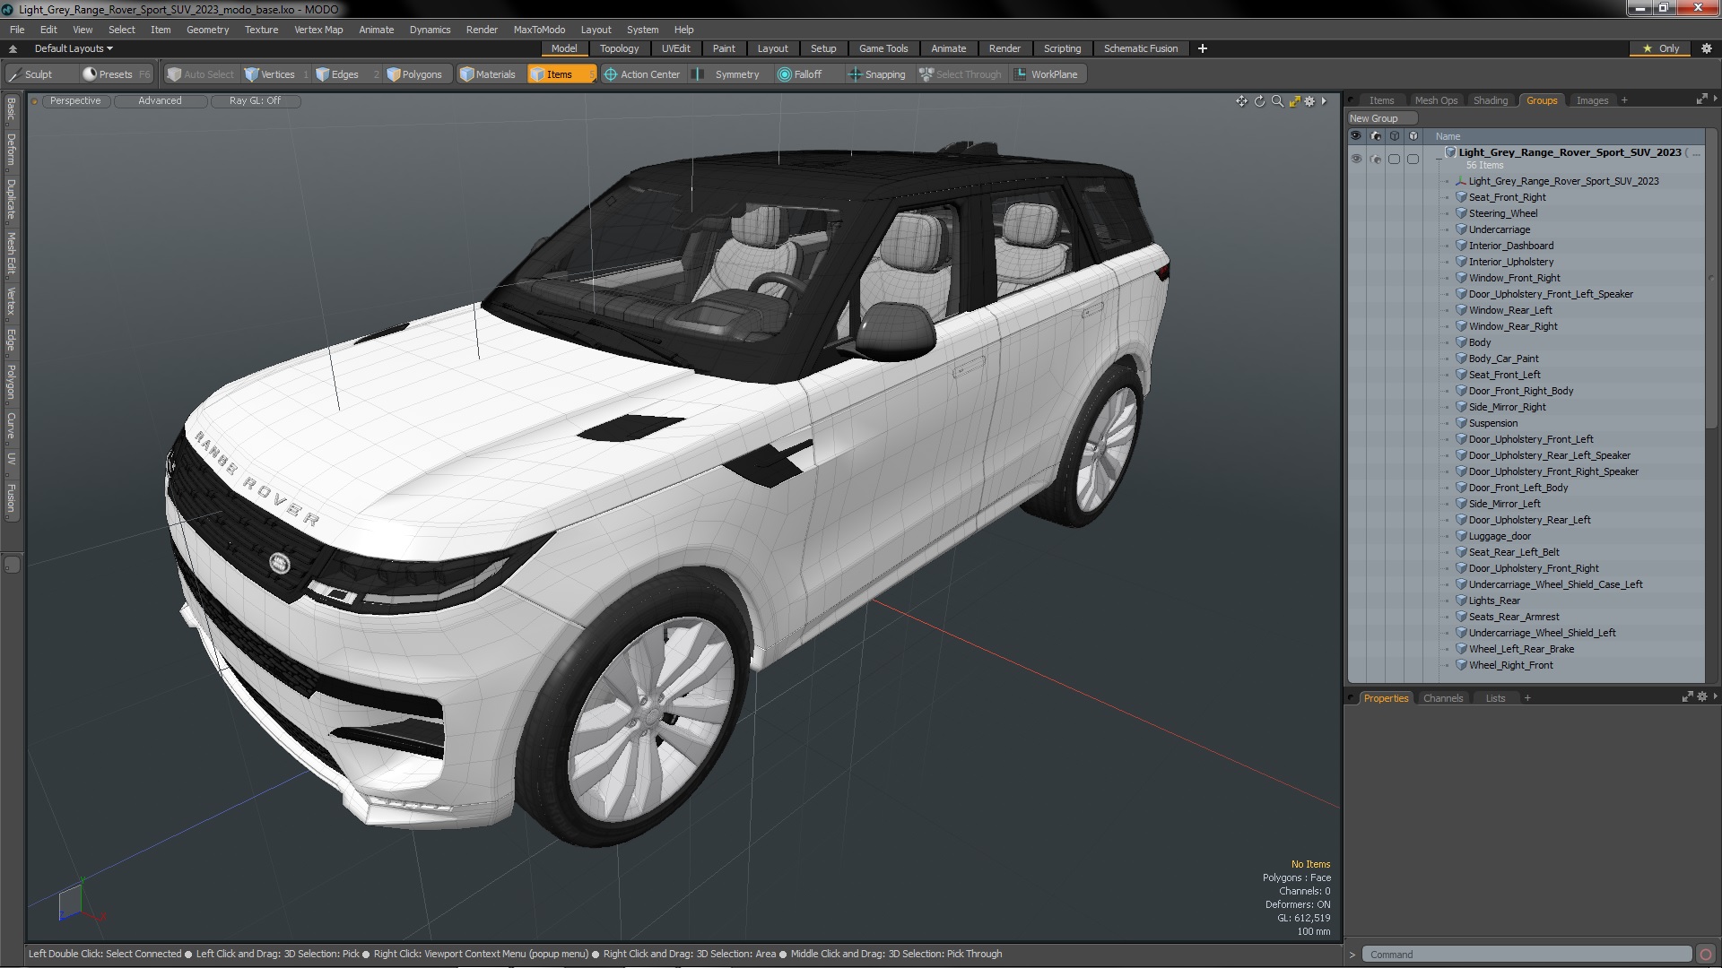Activate the Snapping tool icon

coord(855,74)
